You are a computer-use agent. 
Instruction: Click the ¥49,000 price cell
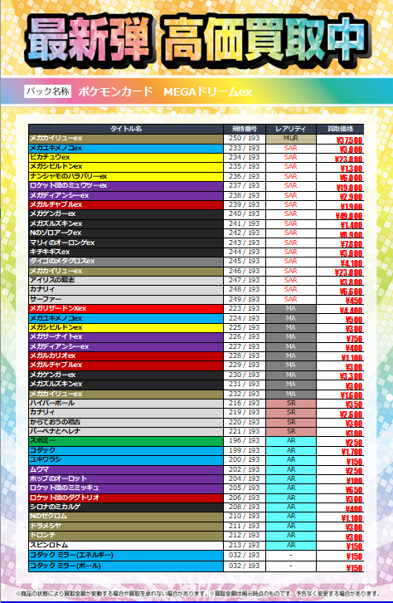tap(348, 216)
